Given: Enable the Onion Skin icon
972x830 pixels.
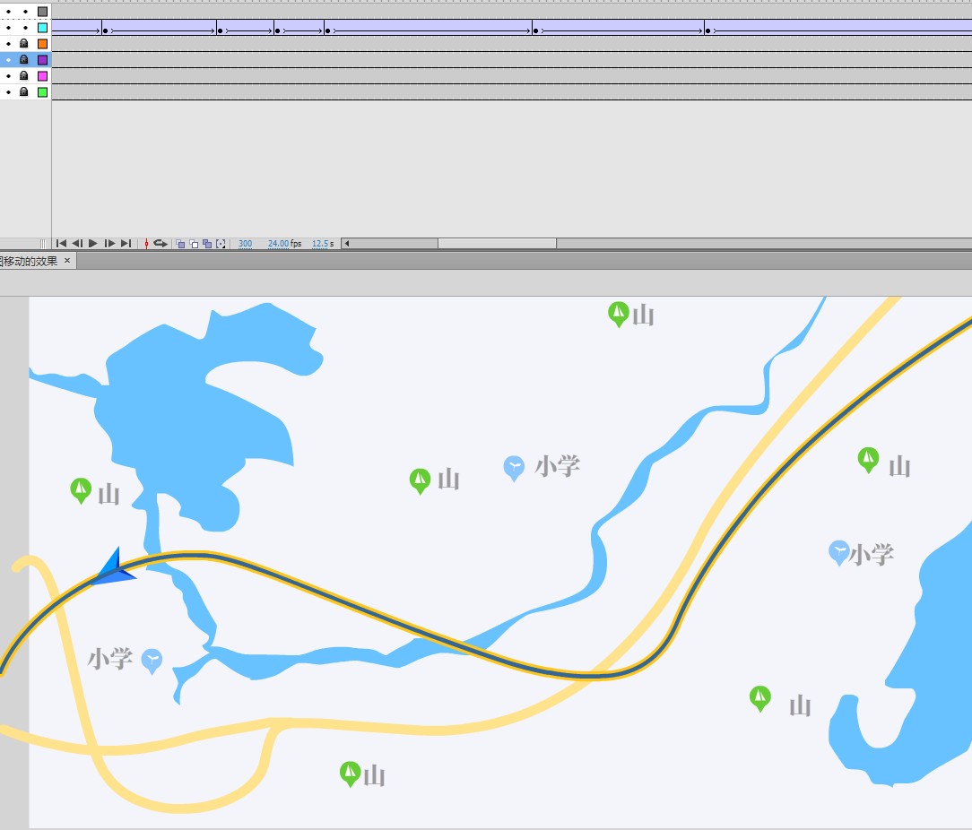Looking at the screenshot, I should pos(180,244).
